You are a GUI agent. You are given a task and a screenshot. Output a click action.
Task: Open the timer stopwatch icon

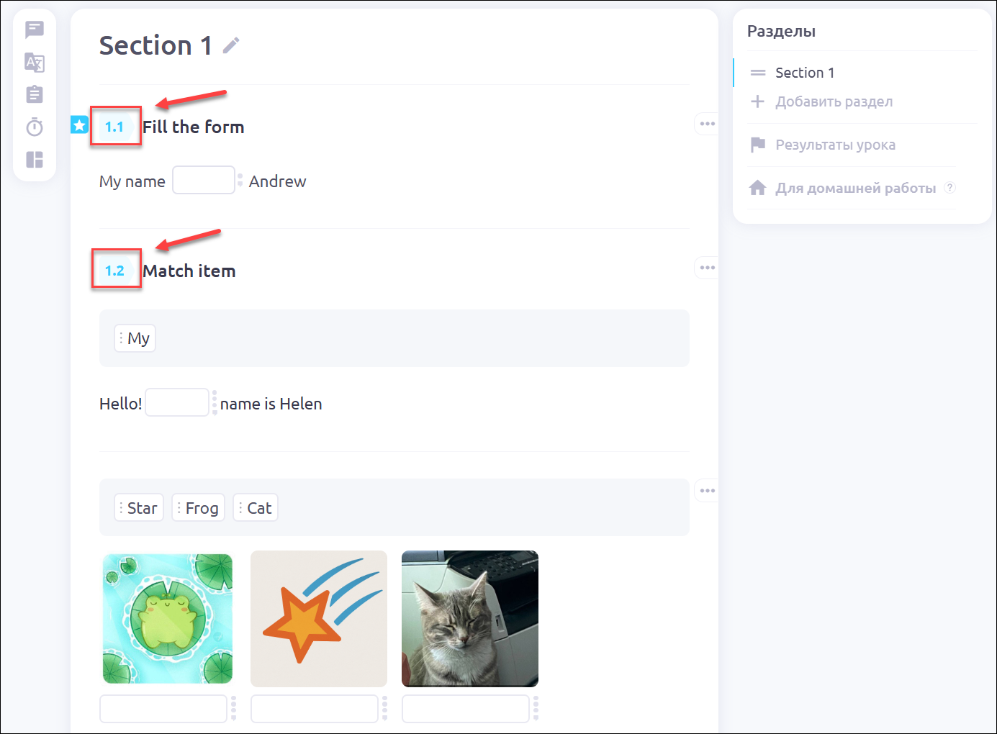(35, 127)
